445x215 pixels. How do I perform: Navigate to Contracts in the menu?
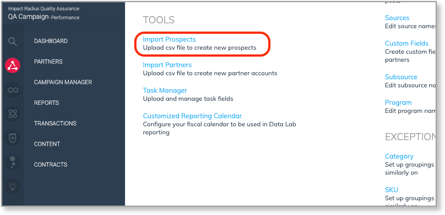click(51, 165)
